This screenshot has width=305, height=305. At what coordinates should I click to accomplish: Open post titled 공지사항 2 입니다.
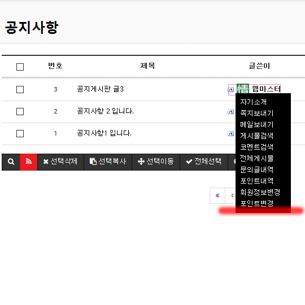click(x=105, y=111)
